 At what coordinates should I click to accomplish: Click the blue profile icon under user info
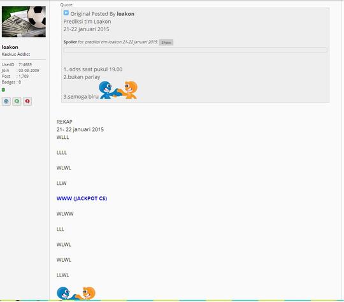(6, 101)
